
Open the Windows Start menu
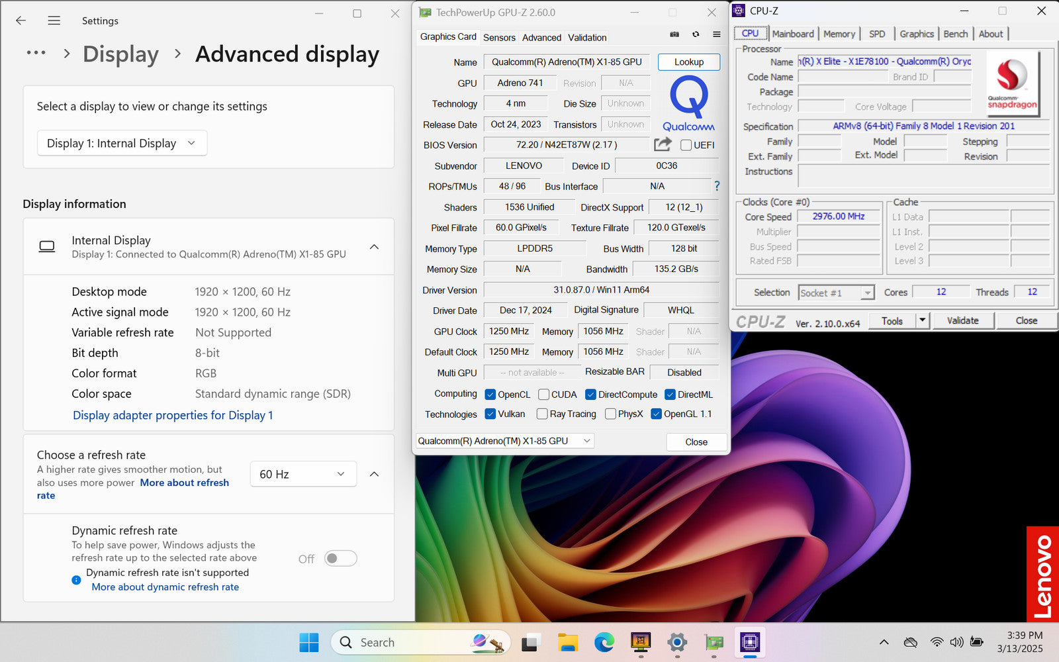(x=309, y=642)
